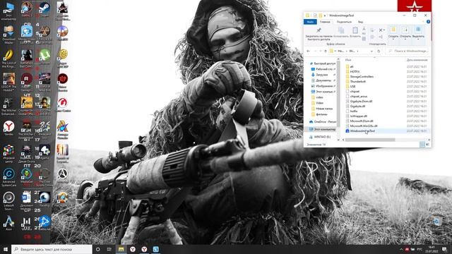Select the StorageControllers folder
The width and height of the screenshot is (452, 254).
click(359, 76)
